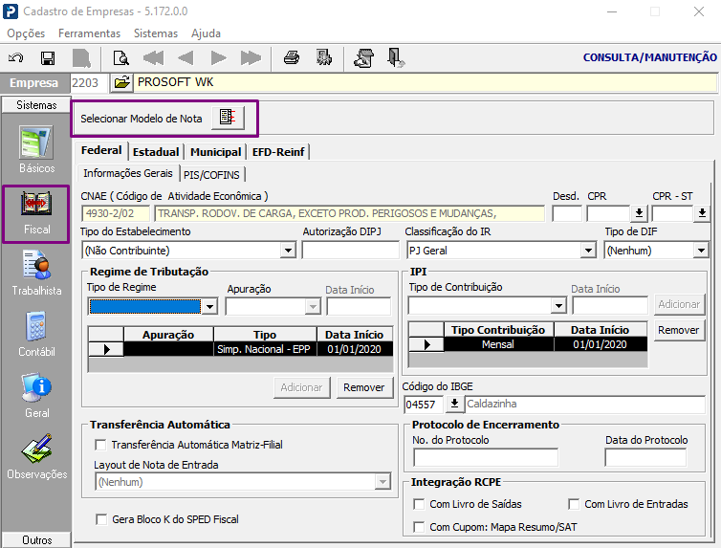Select the Simp. Nacional - EPP row
The height and width of the screenshot is (548, 721).
click(240, 349)
